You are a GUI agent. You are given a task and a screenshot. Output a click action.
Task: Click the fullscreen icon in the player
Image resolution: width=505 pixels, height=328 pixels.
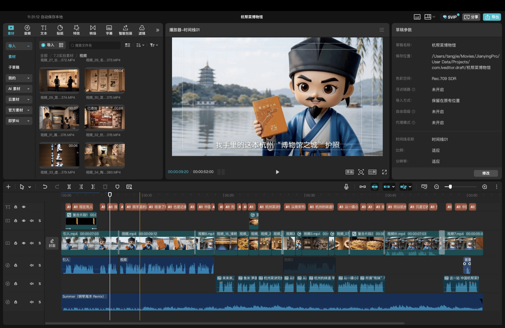point(384,172)
